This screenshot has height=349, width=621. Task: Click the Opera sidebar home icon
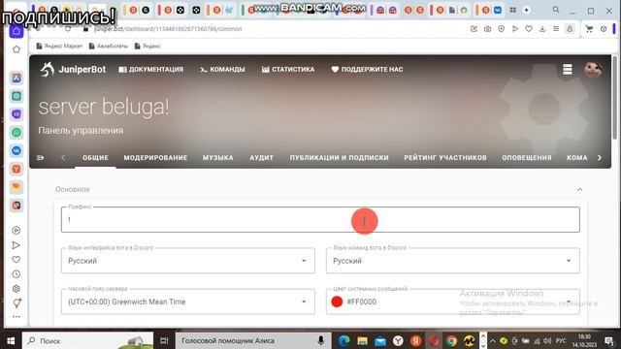click(16, 31)
